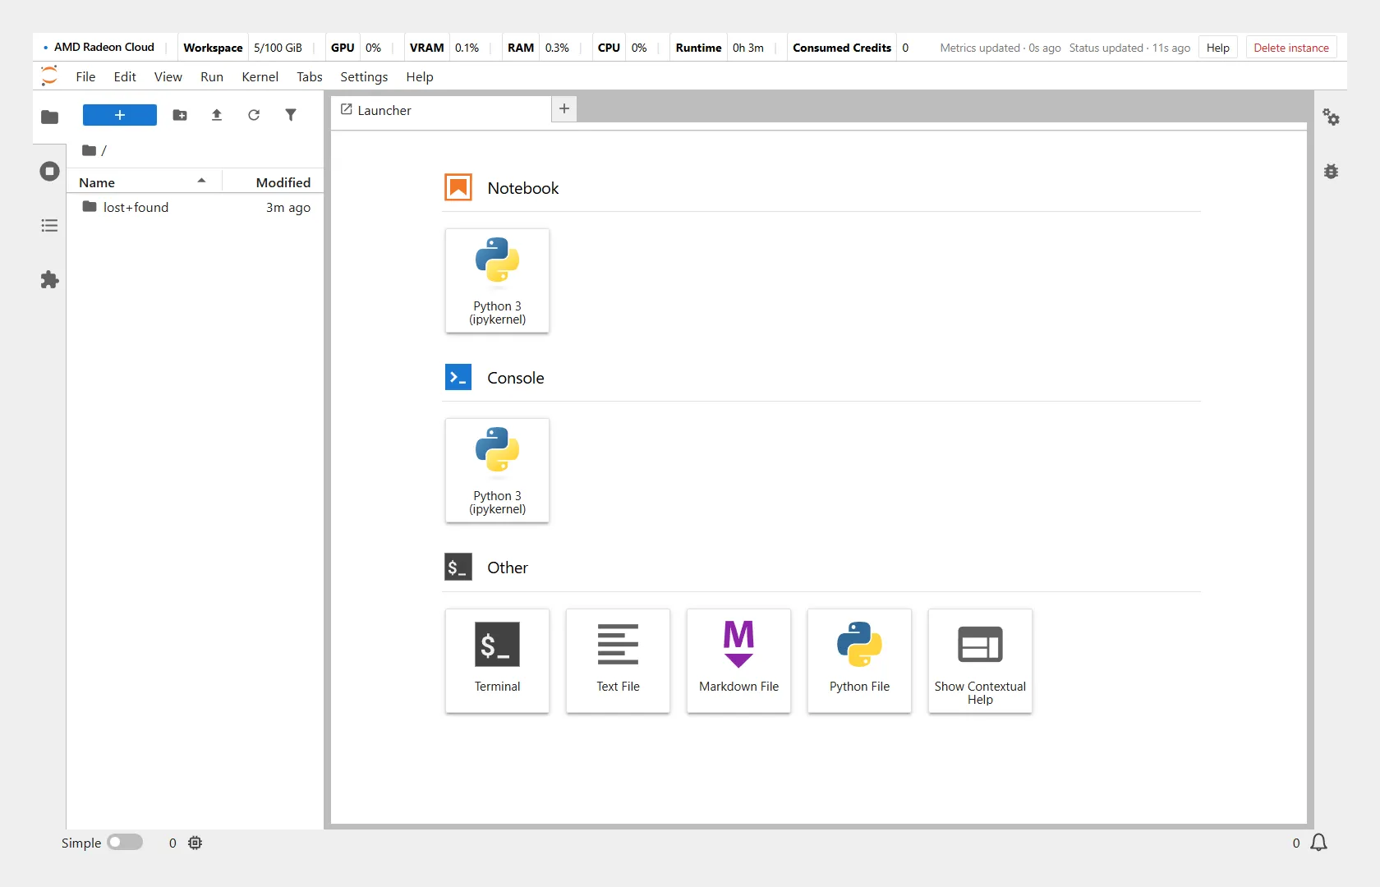Click the Help button in top bar
The width and height of the screenshot is (1380, 887).
pyautogui.click(x=1218, y=48)
